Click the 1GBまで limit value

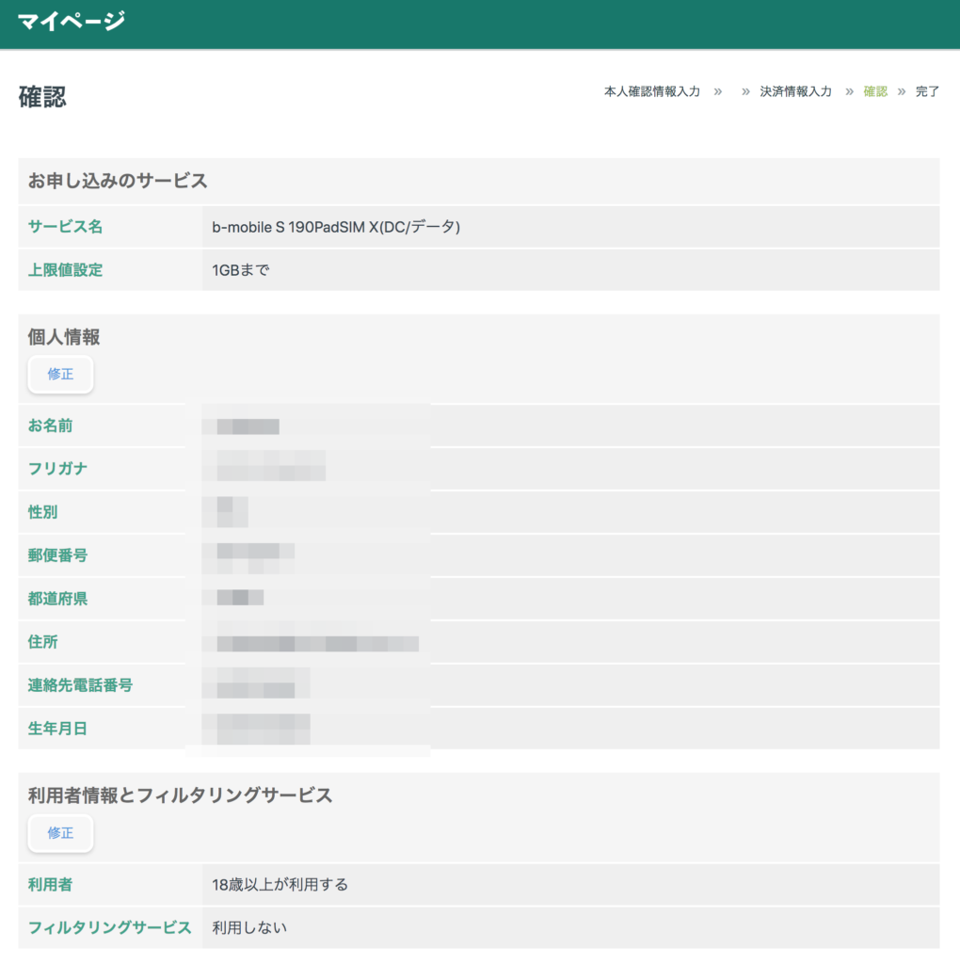[x=241, y=270]
